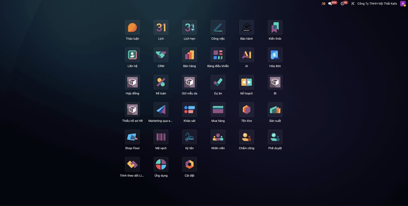Open the Công việc app
The width and height of the screenshot is (408, 206).
[x=218, y=28]
